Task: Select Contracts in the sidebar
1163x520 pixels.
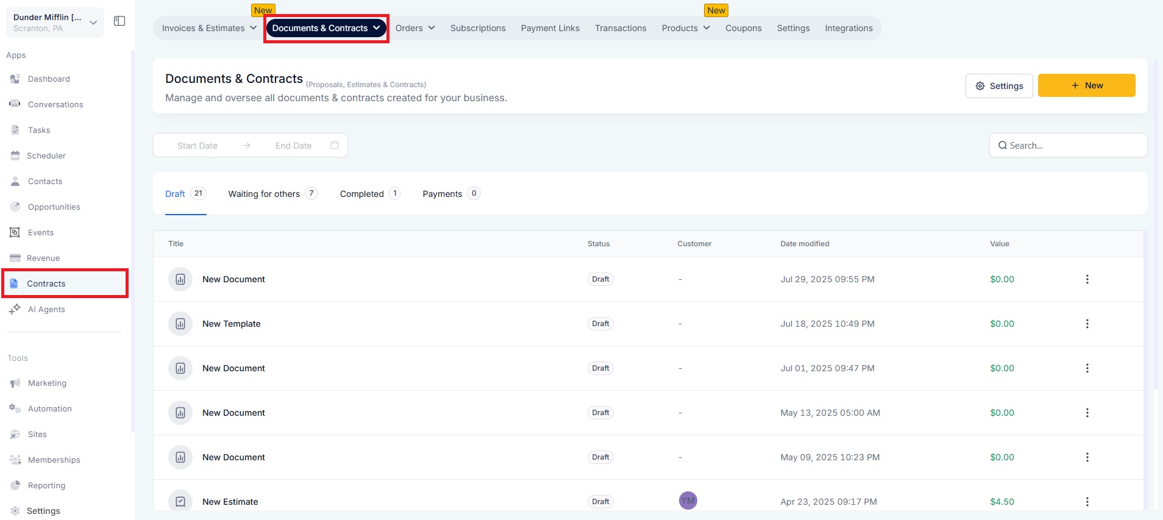Action: tap(65, 283)
